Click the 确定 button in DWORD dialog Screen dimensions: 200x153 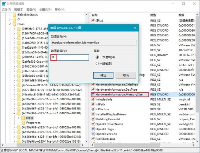[x=103, y=76]
